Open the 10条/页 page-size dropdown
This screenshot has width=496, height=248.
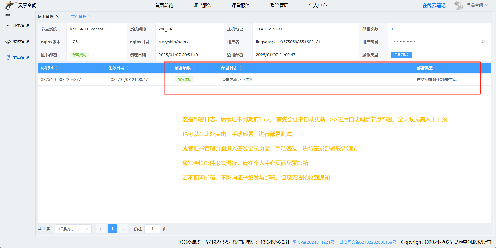[x=73, y=229]
